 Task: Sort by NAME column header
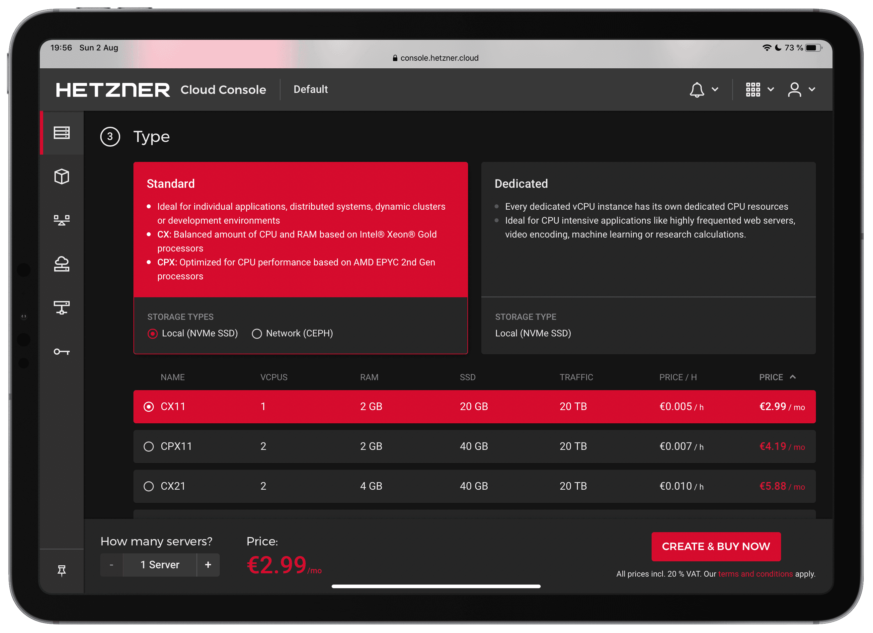click(173, 378)
